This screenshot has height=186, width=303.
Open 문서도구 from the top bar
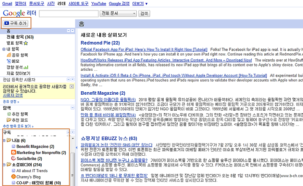tap(37, 3)
